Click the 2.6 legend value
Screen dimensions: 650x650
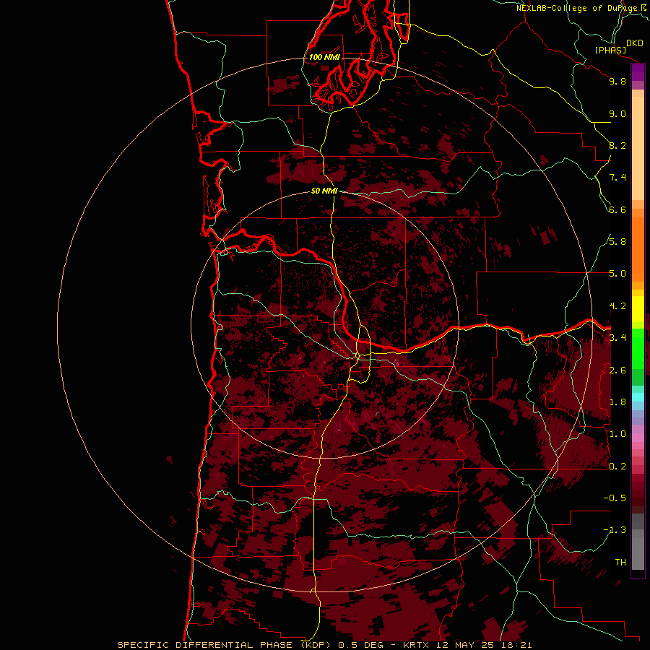(x=617, y=370)
